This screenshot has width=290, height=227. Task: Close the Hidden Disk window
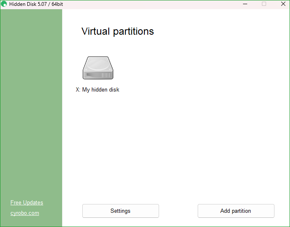point(283,4)
